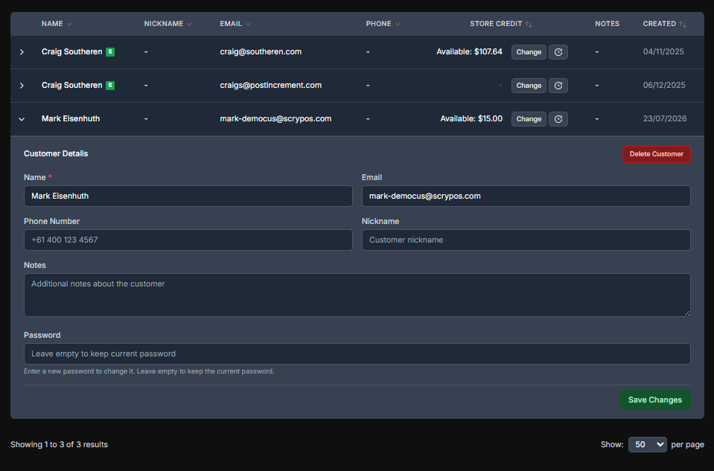
Task: Open store credit history for craigs@postincrement.com
Action: point(558,86)
